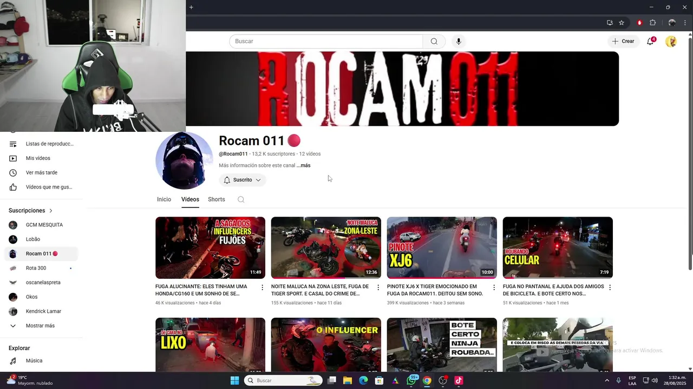693x389 pixels.
Task: Open Chrome three-dot menu
Action: [x=685, y=23]
